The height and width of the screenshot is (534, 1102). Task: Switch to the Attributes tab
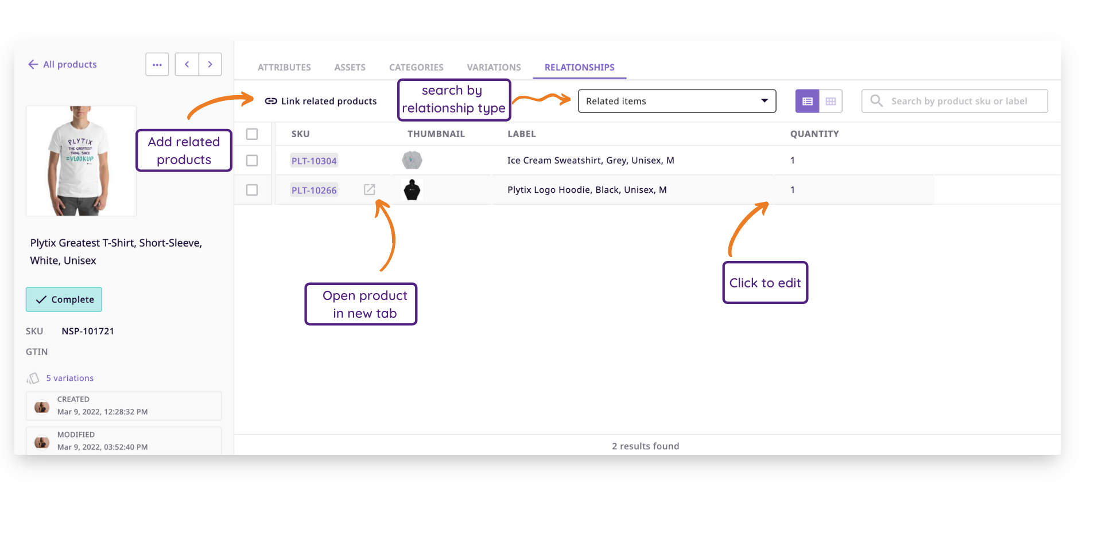click(284, 67)
